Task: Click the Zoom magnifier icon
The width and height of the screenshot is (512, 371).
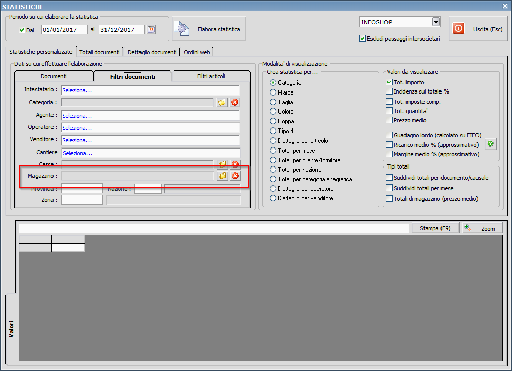Action: tap(468, 228)
